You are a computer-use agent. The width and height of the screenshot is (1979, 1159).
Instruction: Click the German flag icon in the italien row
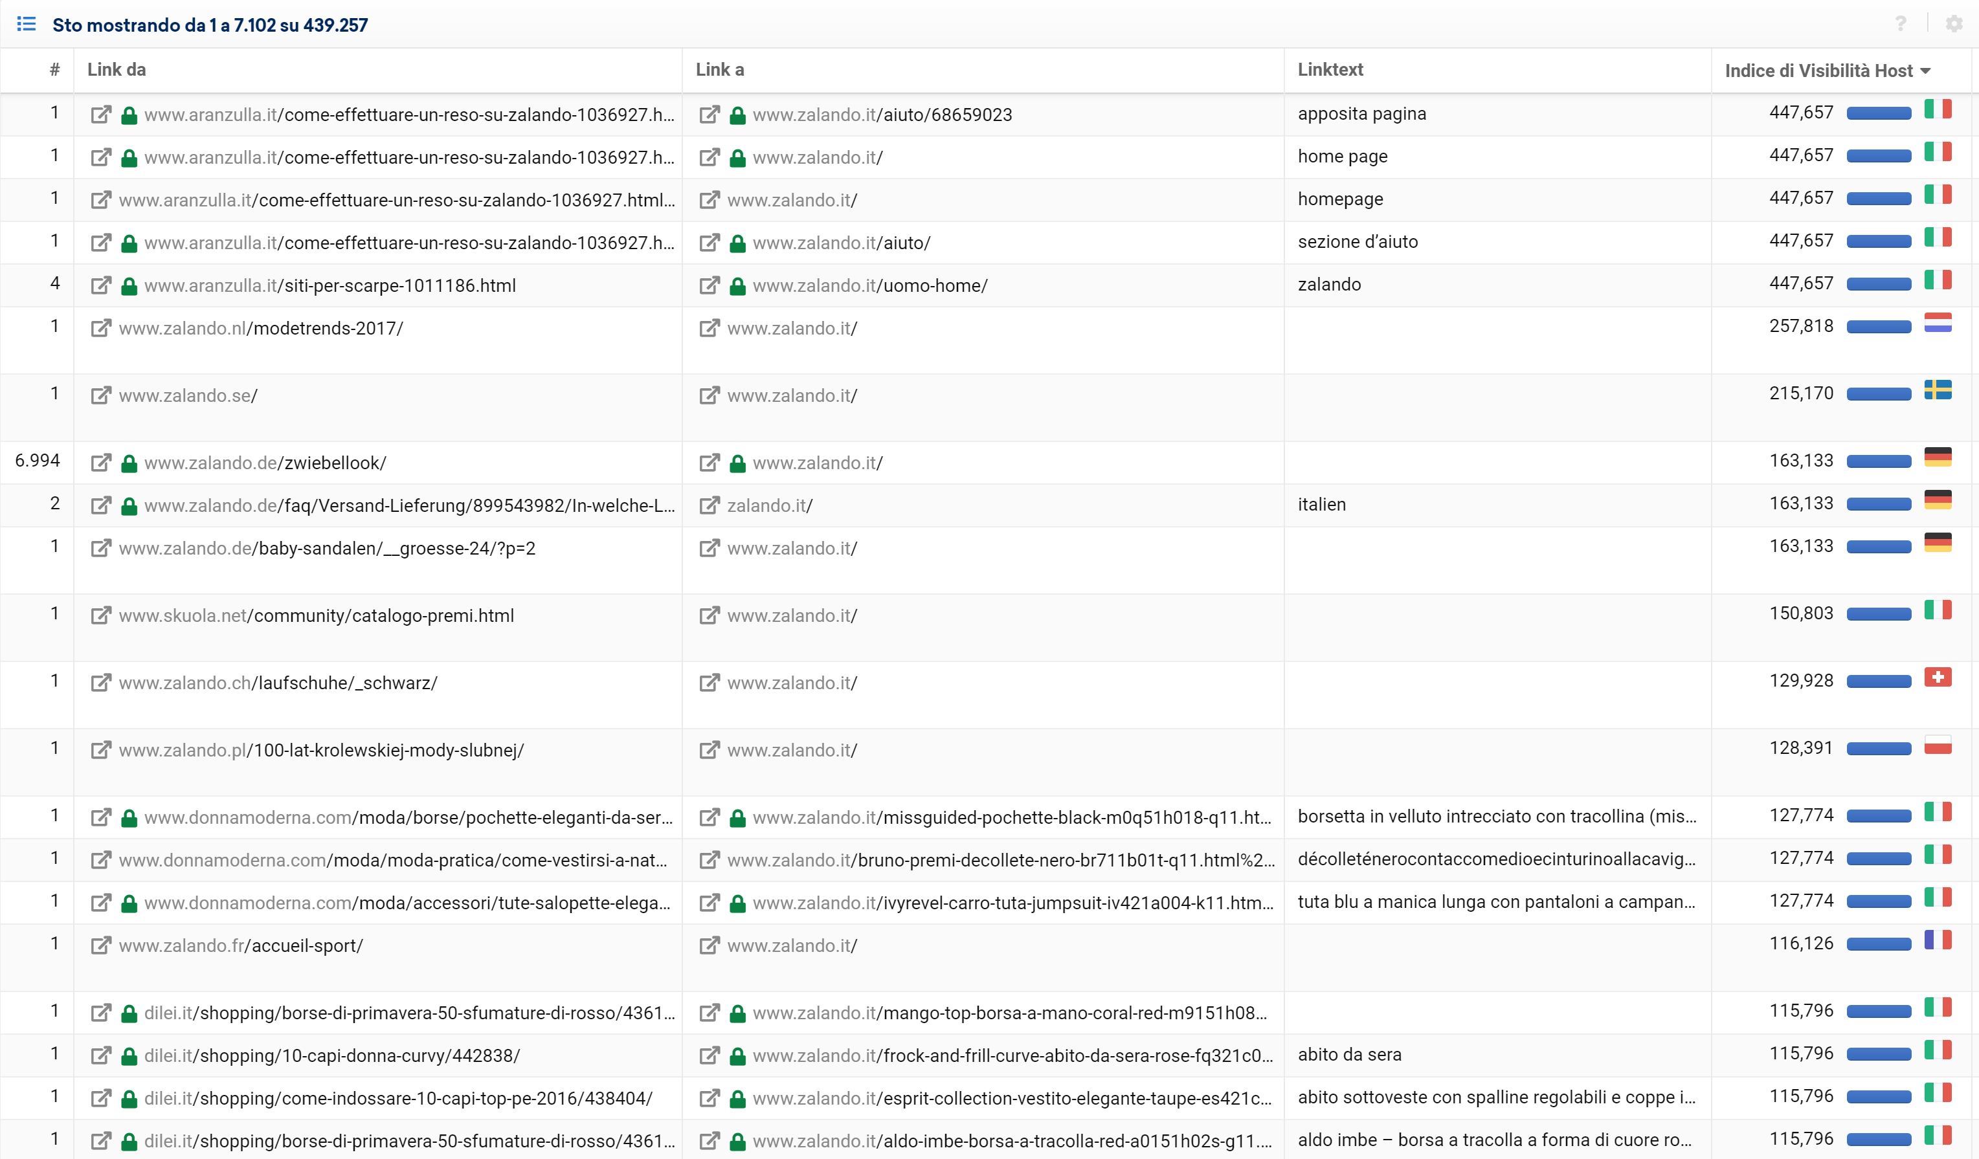click(x=1938, y=500)
